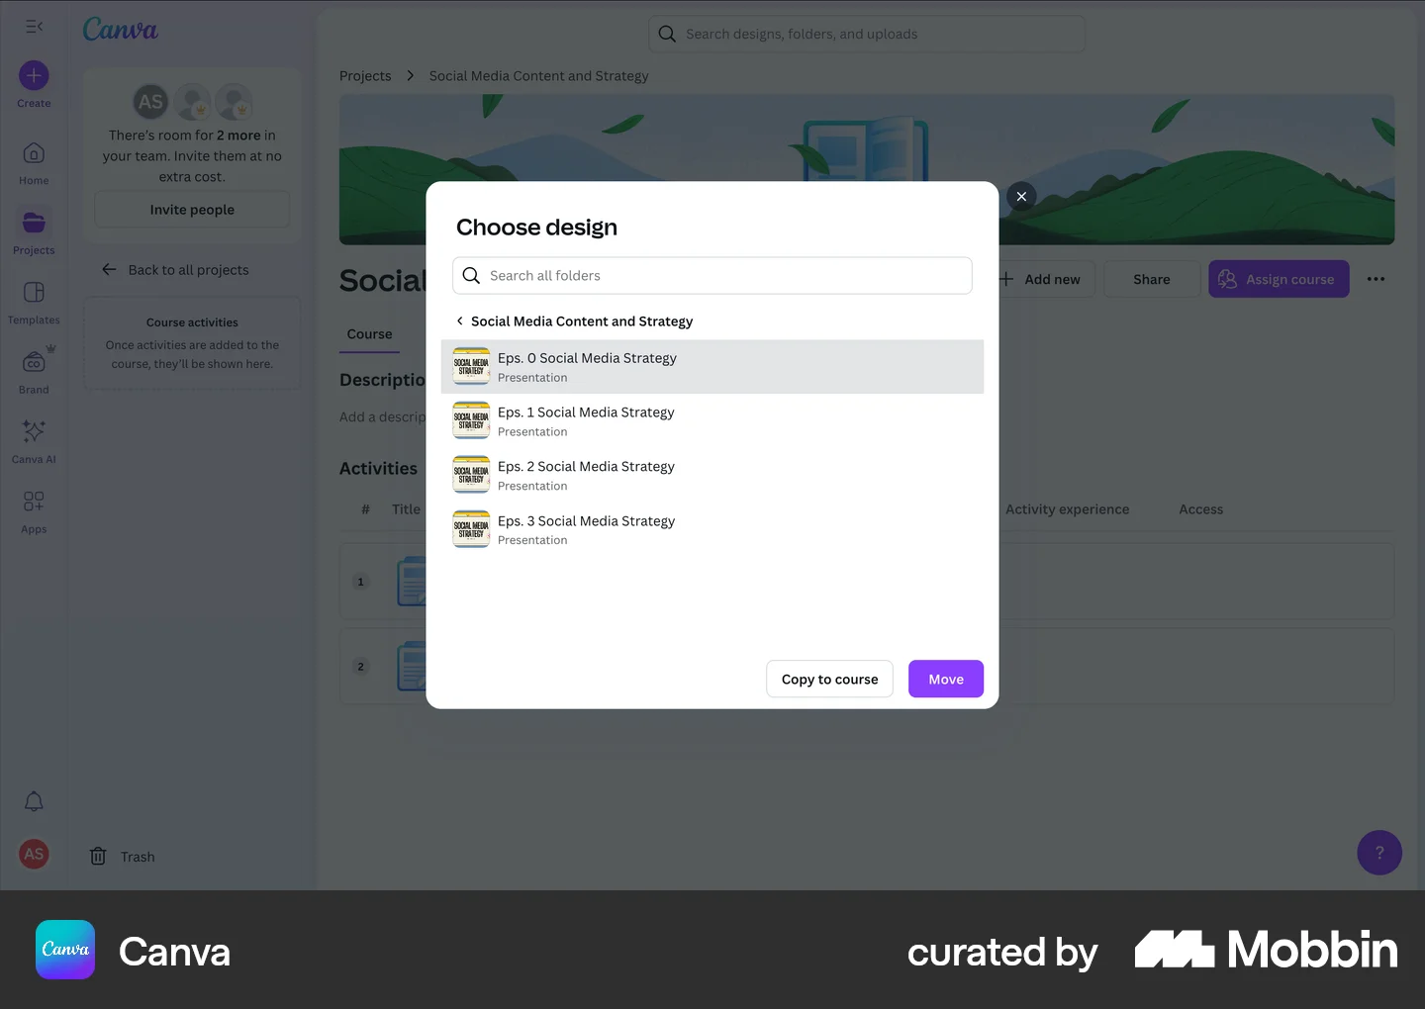Click the Copy to course button
1425x1009 pixels.
pyautogui.click(x=829, y=679)
